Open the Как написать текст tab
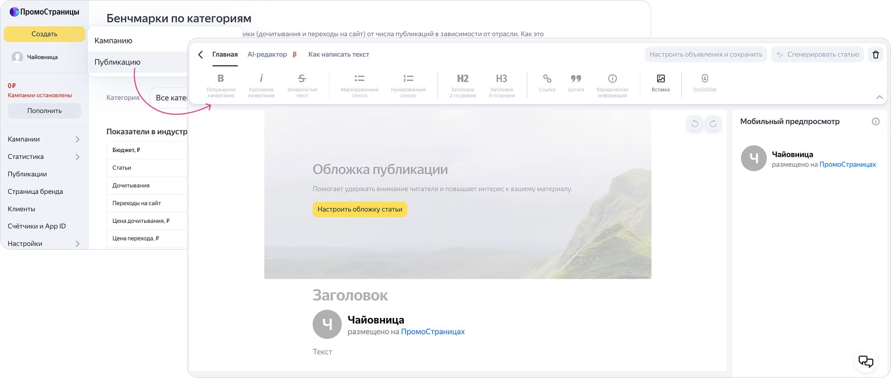The width and height of the screenshot is (891, 378). (x=338, y=54)
